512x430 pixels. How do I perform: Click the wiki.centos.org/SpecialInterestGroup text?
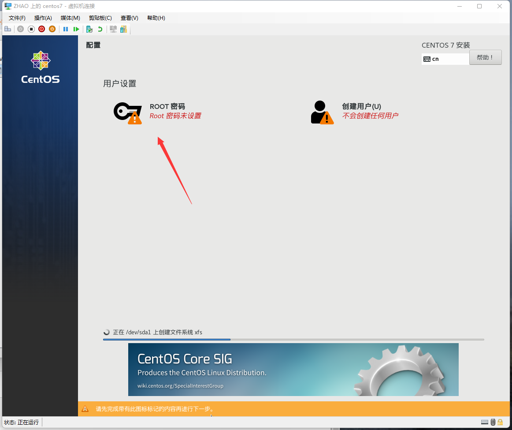coord(180,386)
